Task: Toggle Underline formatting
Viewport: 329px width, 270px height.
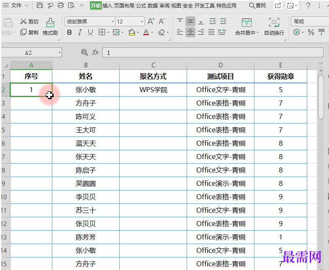Action: (x=90, y=33)
